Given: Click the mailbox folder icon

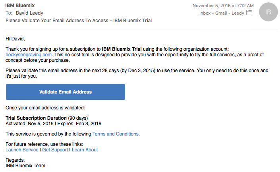Looking at the screenshot, I should 249,13.
